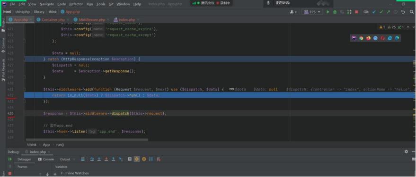
Task: Open page in Edge browser
Action: point(397,38)
